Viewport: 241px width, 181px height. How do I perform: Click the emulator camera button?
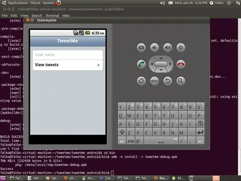pyautogui.click(x=141, y=47)
